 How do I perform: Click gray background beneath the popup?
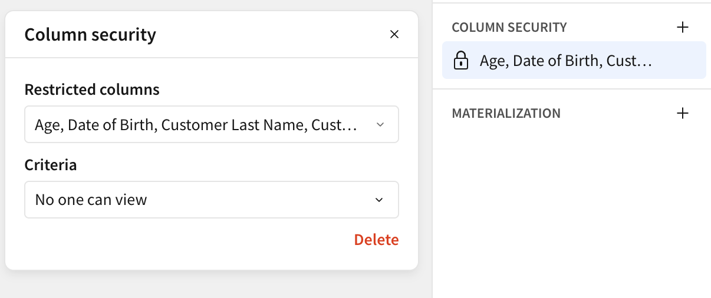pos(212,286)
